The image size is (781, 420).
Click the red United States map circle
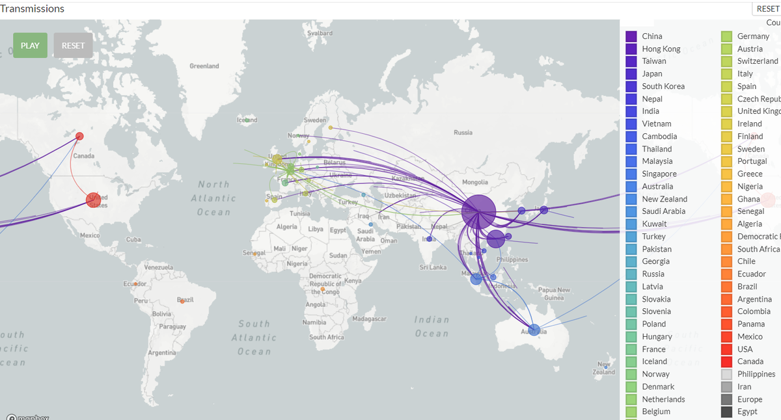(94, 200)
